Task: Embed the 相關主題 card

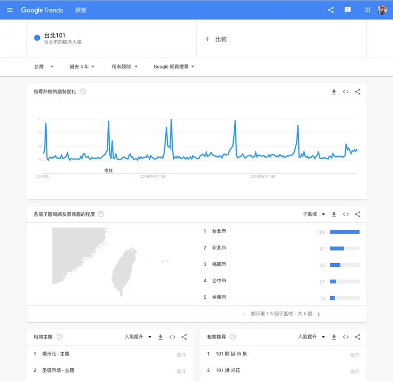Action: [x=172, y=337]
